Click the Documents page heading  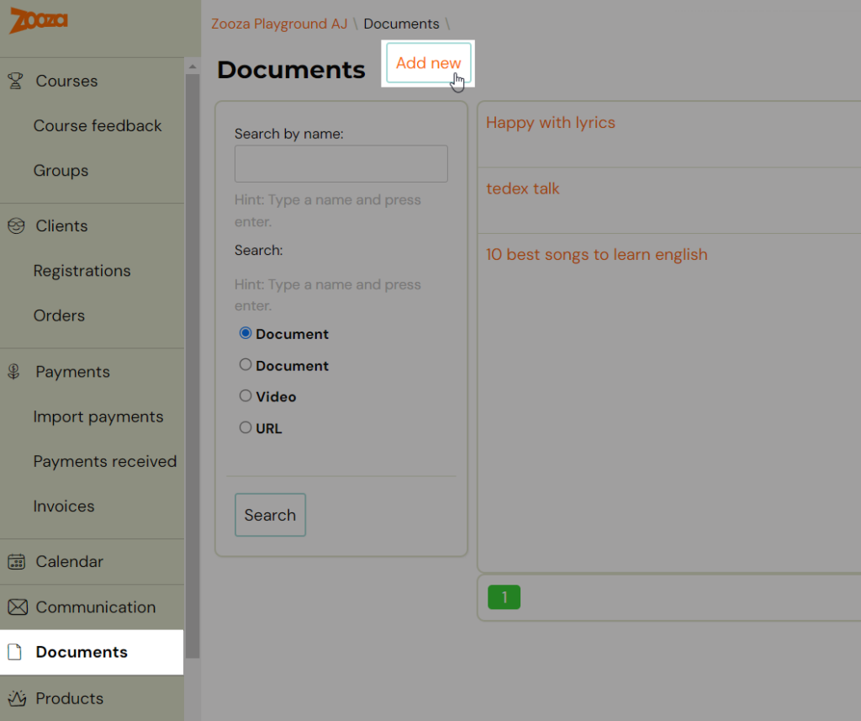[291, 70]
